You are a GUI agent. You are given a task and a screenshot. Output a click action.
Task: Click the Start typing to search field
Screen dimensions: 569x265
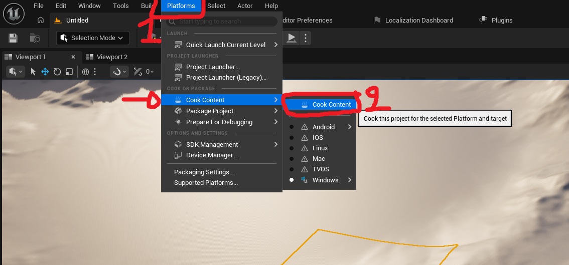point(221,22)
